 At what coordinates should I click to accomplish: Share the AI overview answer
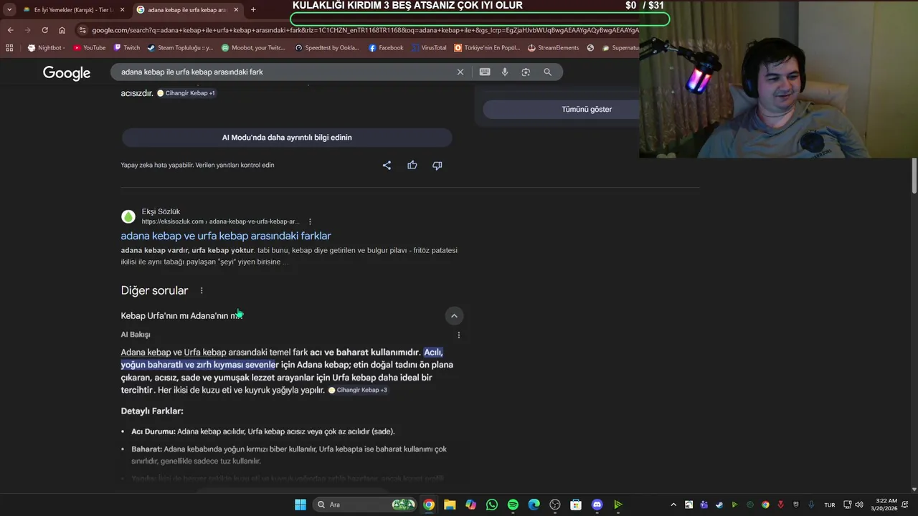(387, 165)
